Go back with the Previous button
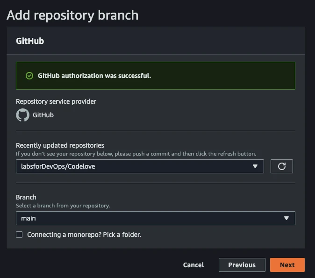 click(242, 265)
